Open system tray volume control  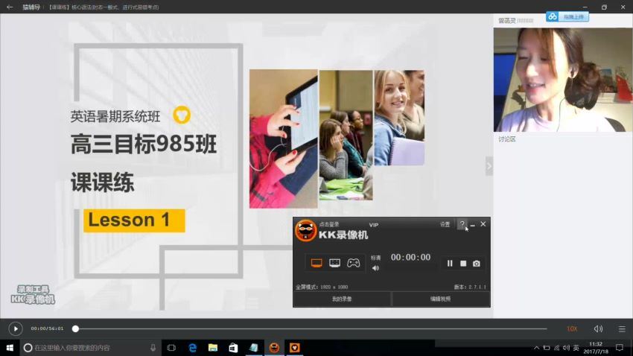click(x=567, y=348)
